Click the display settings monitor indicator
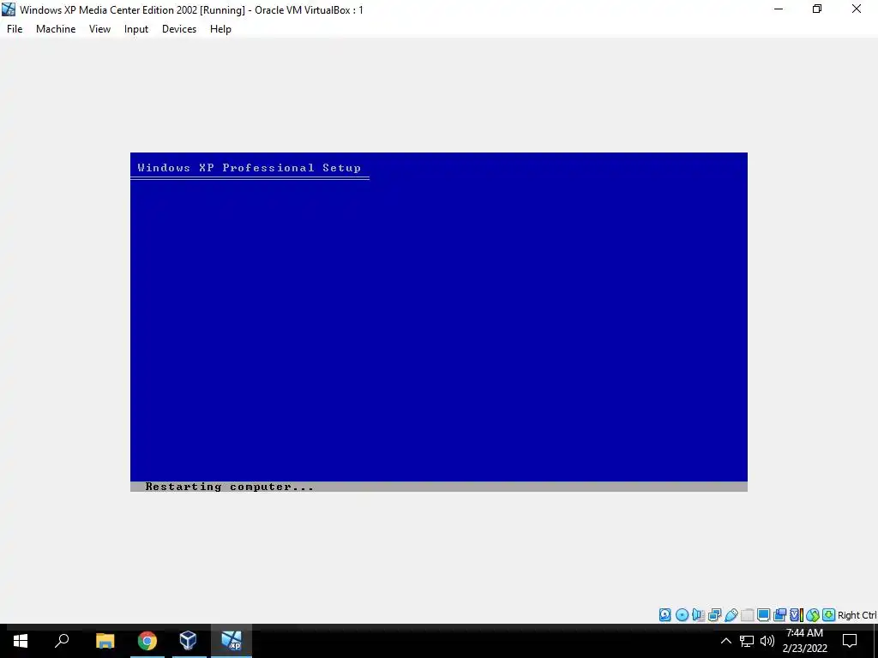The image size is (878, 658). pos(763,615)
